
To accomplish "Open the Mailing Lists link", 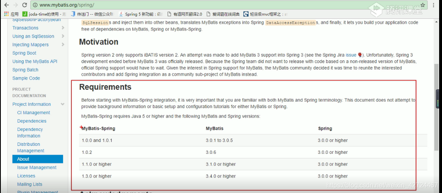I will [29, 184].
